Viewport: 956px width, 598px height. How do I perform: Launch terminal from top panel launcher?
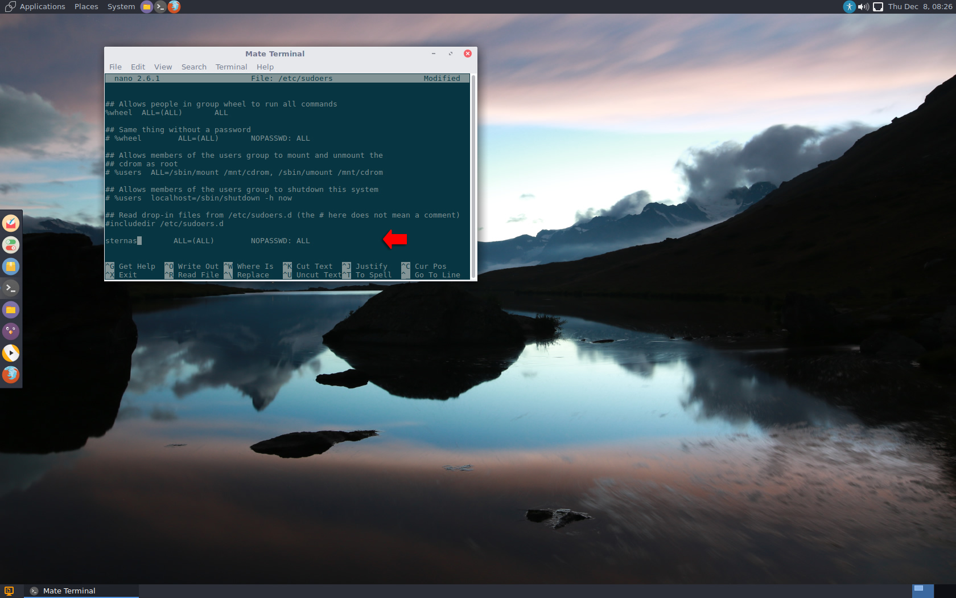160,7
